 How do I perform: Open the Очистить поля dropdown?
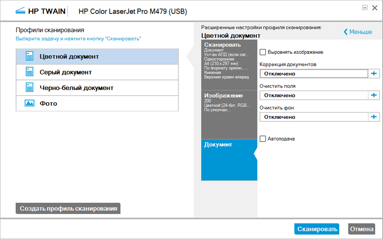click(314, 95)
